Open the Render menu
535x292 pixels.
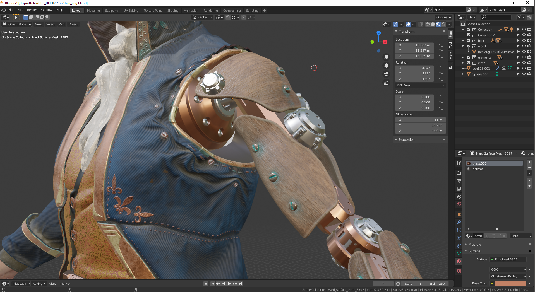pos(32,10)
